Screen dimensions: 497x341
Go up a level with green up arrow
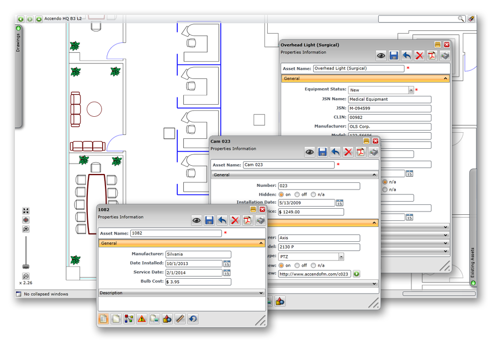[39, 19]
